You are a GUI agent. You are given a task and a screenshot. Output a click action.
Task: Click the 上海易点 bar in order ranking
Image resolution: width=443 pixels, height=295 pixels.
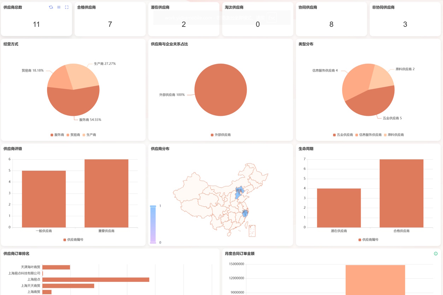[x=96, y=280]
